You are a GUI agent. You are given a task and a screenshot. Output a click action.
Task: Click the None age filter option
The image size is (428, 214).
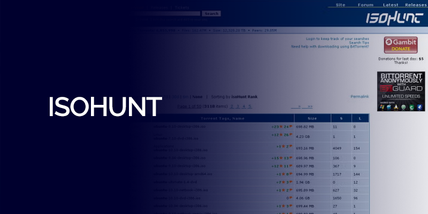tap(197, 97)
